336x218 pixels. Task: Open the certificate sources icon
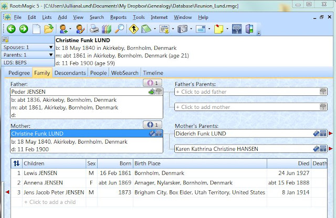(164, 29)
